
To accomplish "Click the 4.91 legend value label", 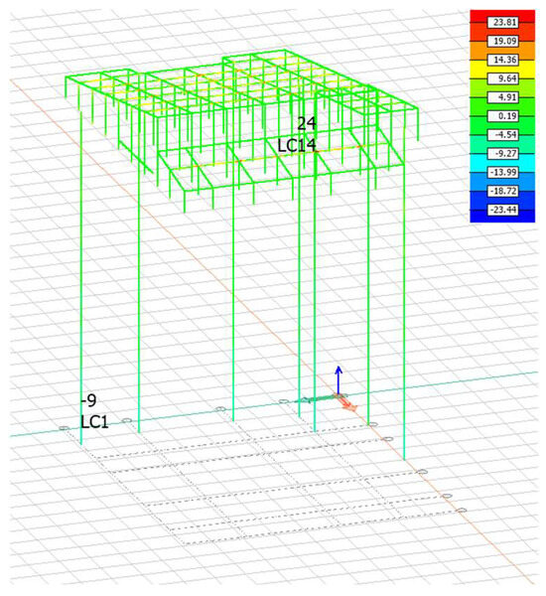I will (503, 97).
